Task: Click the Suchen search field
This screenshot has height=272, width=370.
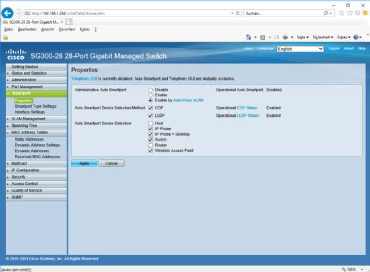Action: tap(283, 13)
